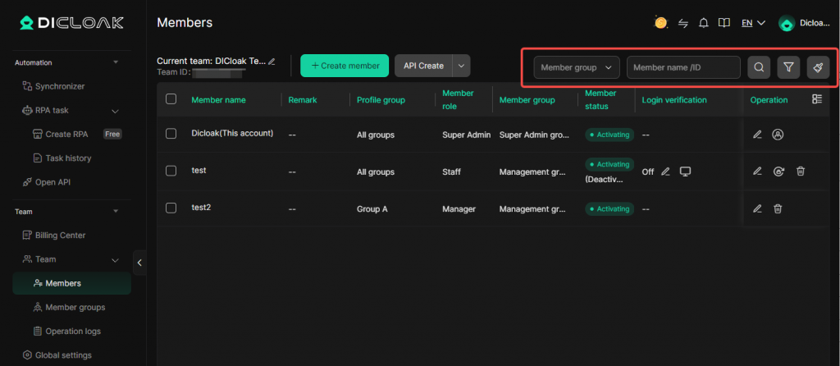Click the reactivate refresh icon in test row

click(779, 172)
